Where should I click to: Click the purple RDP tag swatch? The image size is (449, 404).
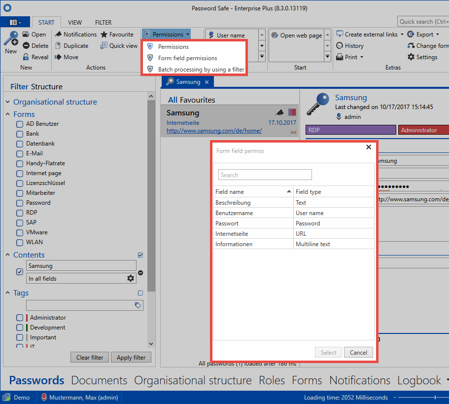pyautogui.click(x=351, y=130)
